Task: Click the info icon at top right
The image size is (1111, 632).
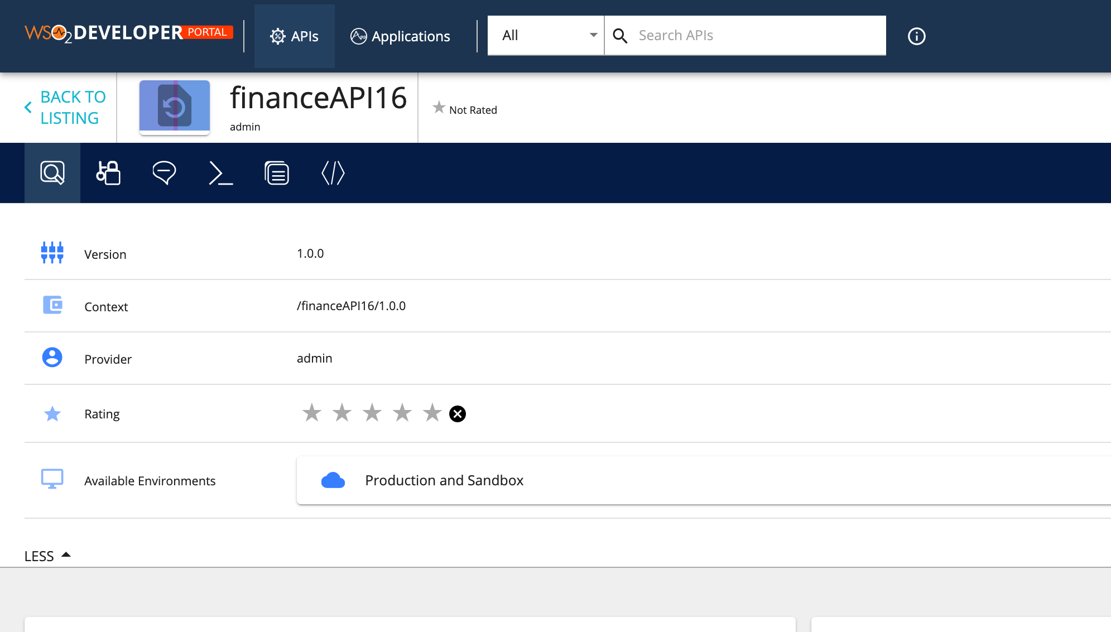Action: 916,36
